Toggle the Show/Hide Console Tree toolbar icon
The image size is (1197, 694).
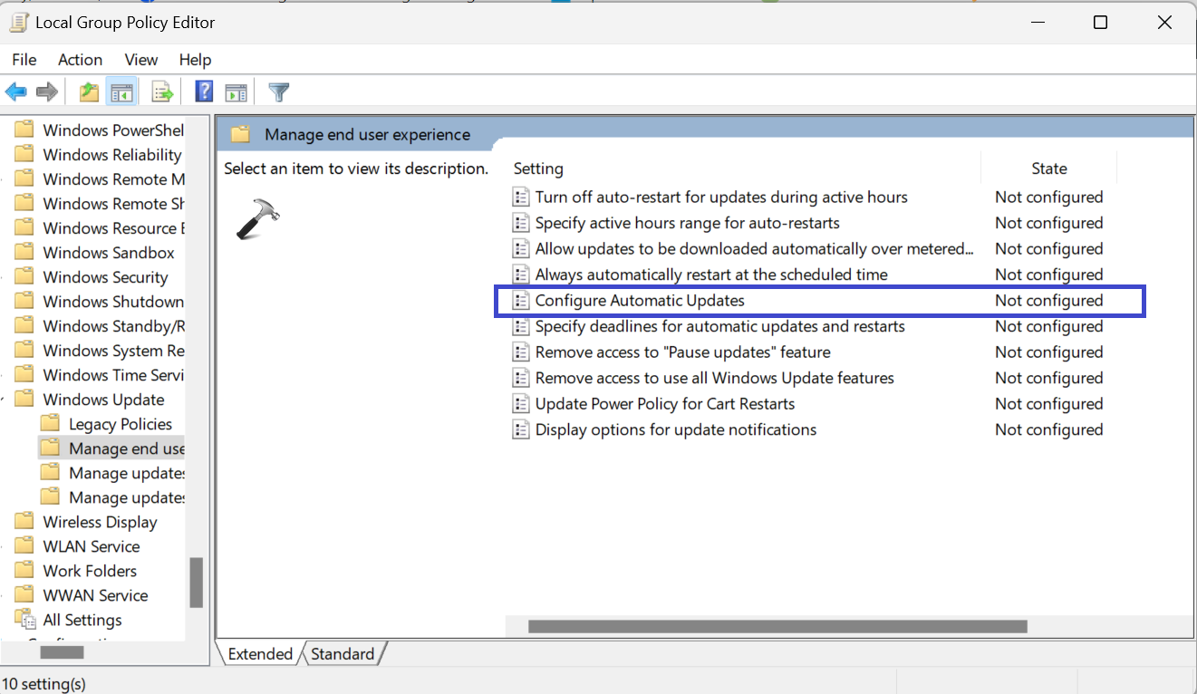pos(121,92)
